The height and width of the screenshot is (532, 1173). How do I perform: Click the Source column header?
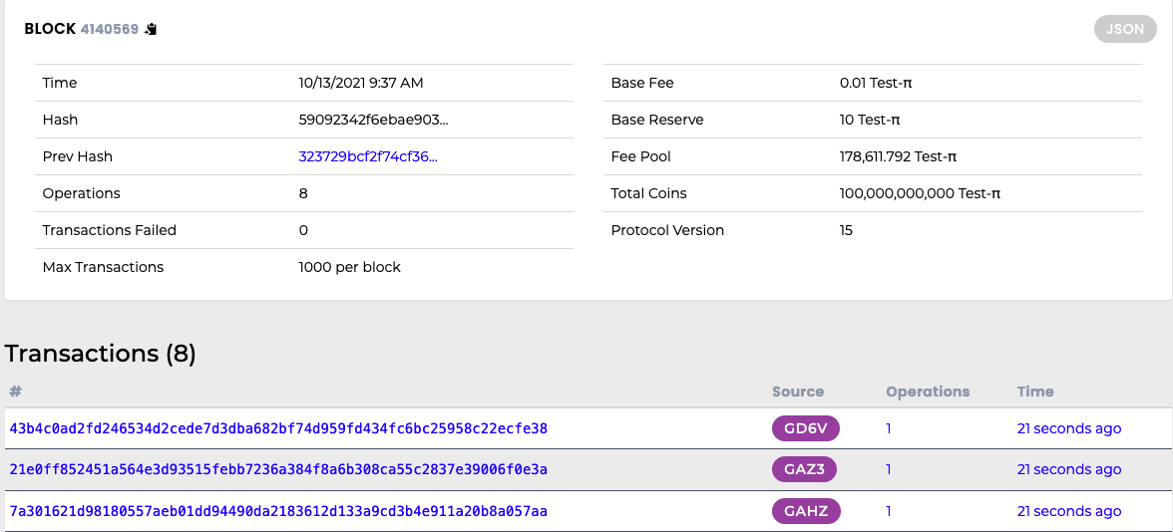(798, 392)
